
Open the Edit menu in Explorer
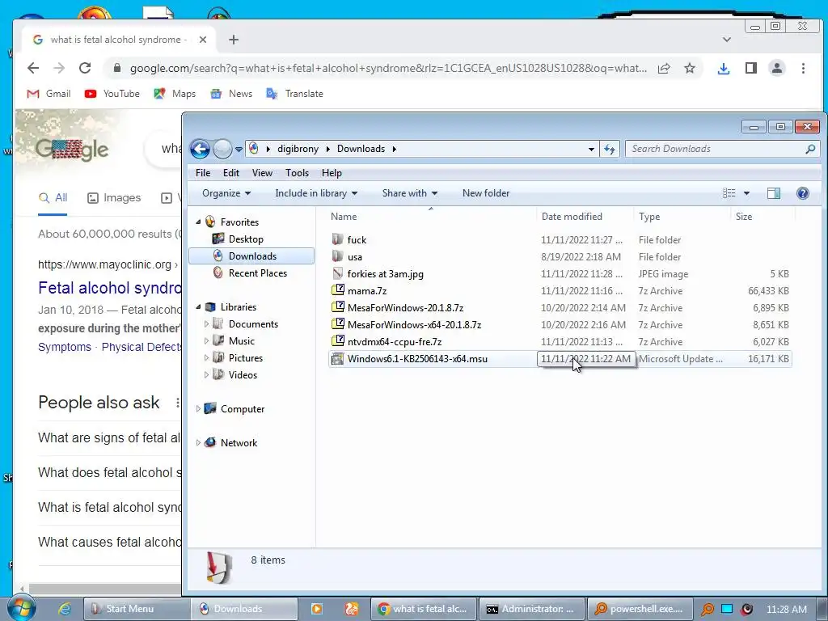click(230, 173)
